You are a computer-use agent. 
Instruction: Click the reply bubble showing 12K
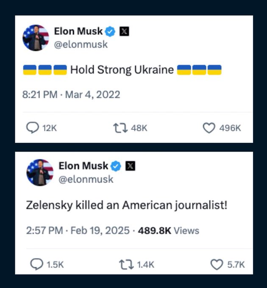(33, 128)
